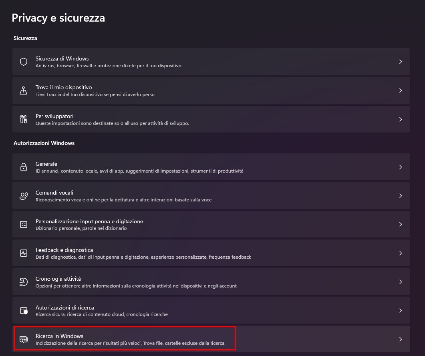
Task: Click the Per sviluppatori tools icon
Action: pyautogui.click(x=24, y=119)
